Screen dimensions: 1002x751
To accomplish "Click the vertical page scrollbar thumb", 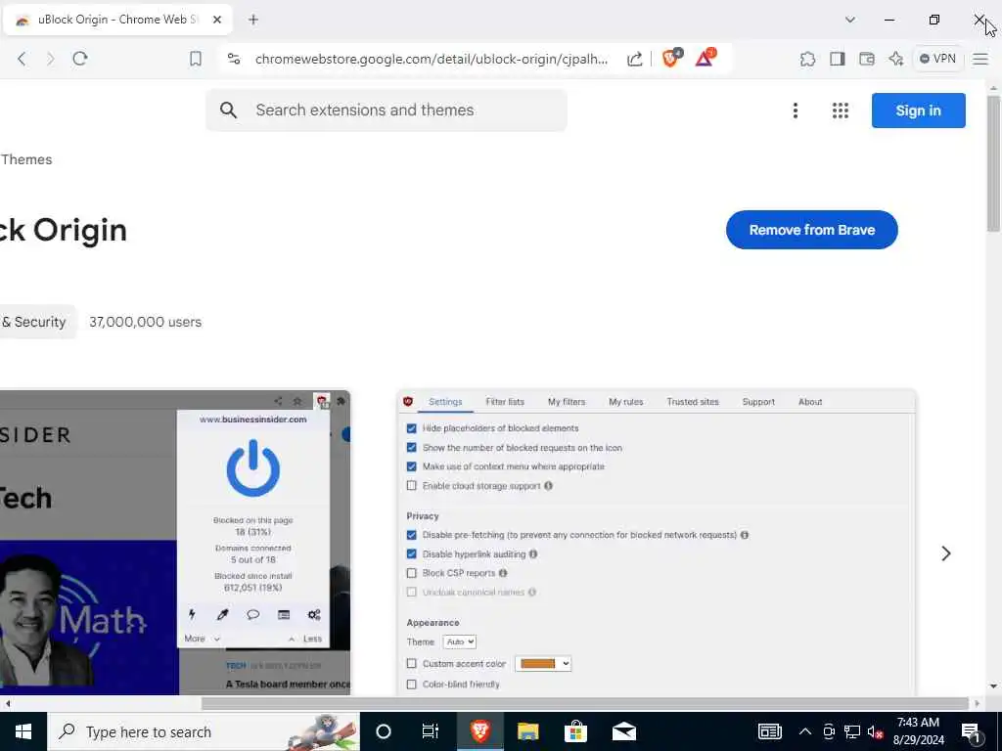I will click(993, 164).
